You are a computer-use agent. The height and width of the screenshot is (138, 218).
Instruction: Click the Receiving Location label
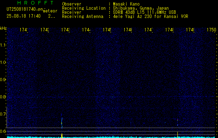(84, 8)
